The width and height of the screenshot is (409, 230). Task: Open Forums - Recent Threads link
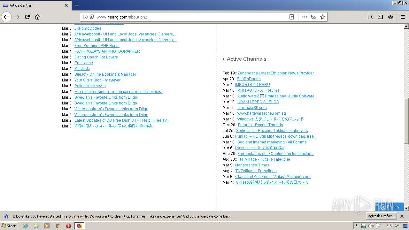click(260, 125)
